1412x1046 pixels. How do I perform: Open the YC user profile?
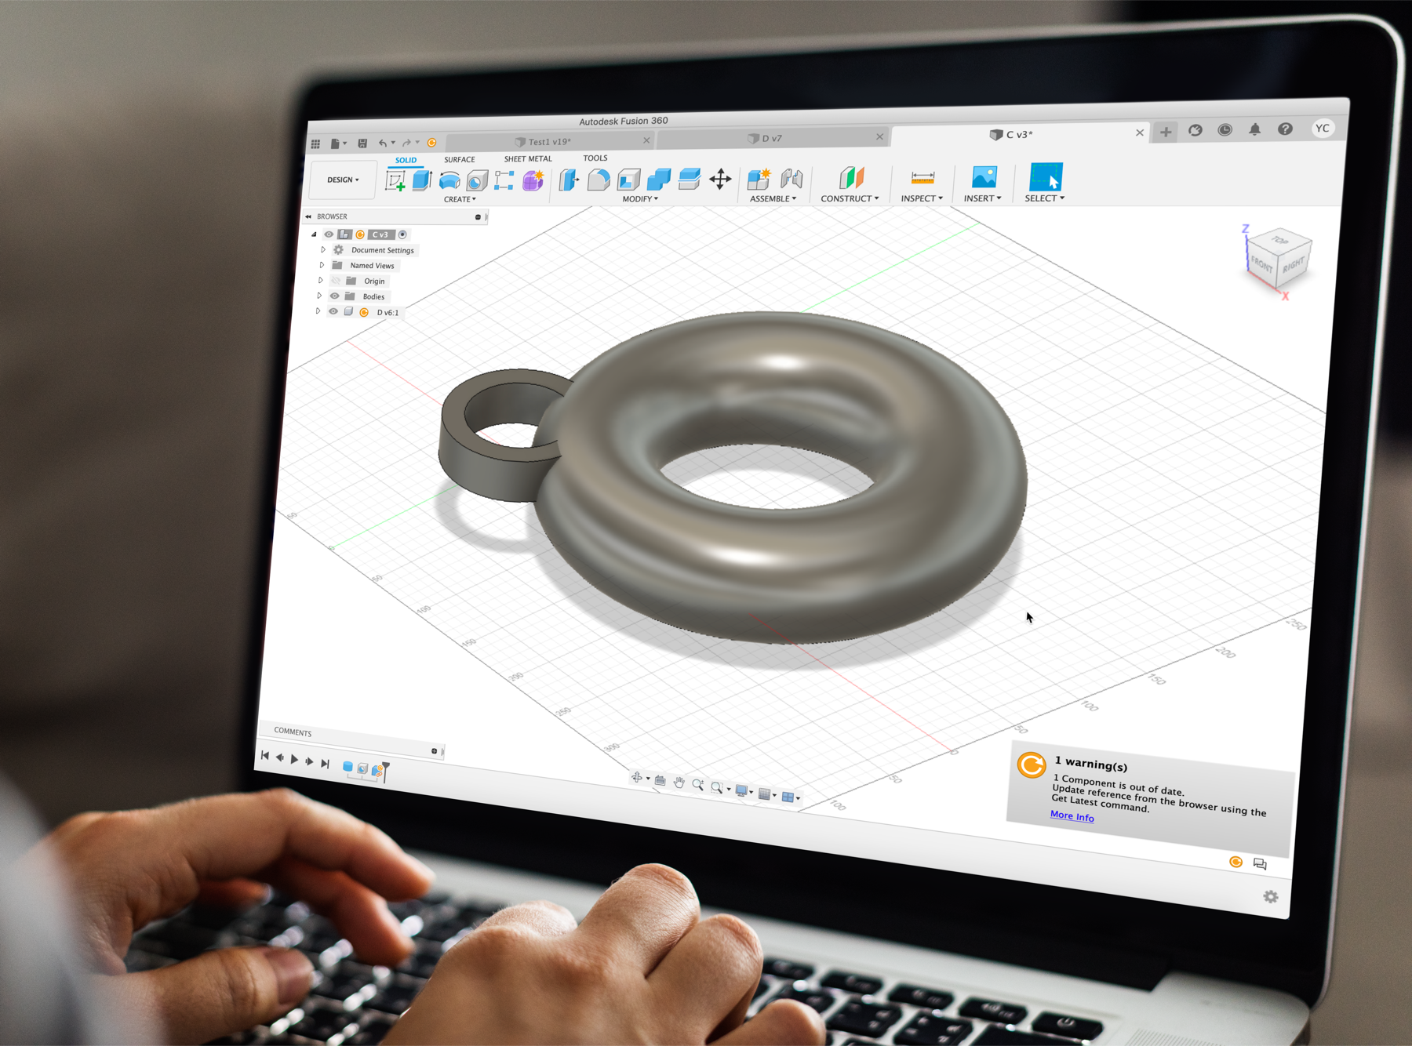[1323, 129]
